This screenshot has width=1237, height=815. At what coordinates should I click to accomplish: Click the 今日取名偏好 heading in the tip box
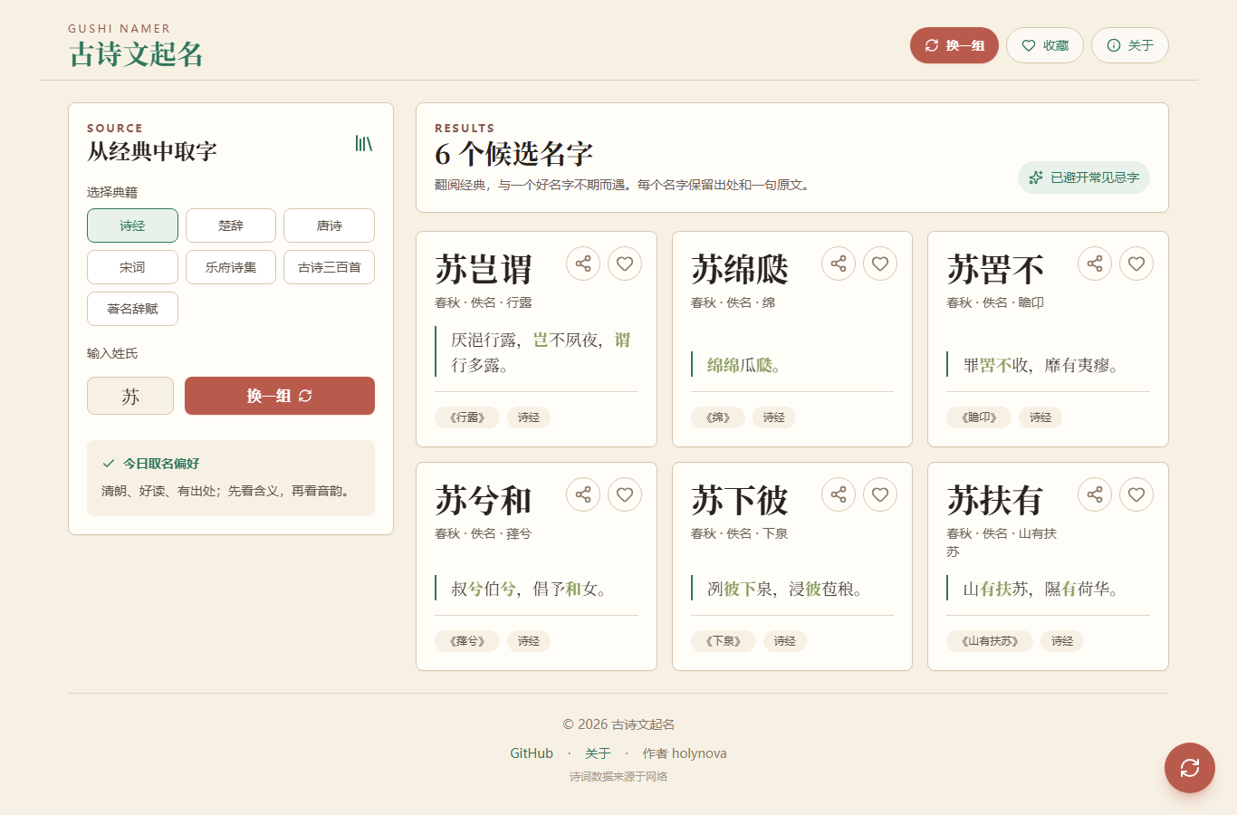[161, 464]
